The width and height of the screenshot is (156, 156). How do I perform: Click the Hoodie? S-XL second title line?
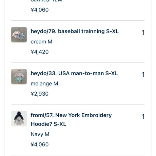click(x=48, y=124)
